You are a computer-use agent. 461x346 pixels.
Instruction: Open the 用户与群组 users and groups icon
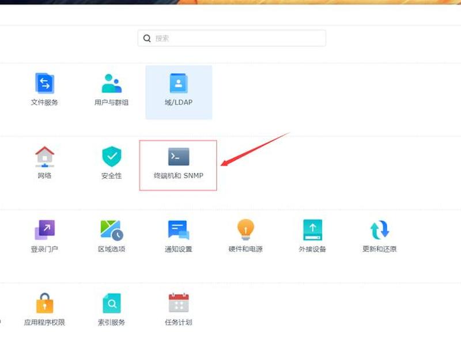tap(111, 83)
